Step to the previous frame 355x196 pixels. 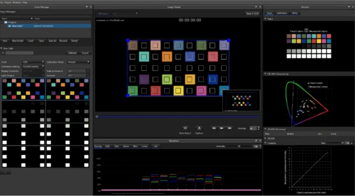coord(214,128)
